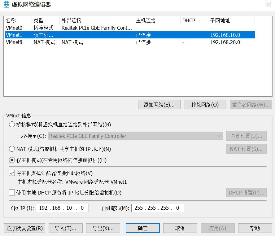
Task: Click the 重命名网络(W)... button
Action: [251, 105]
